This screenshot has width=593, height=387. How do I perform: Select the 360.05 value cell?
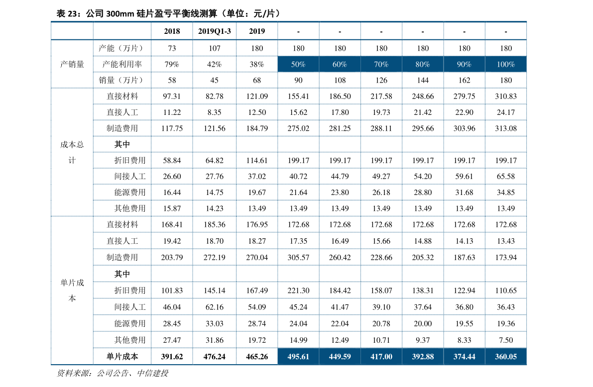[x=505, y=356]
